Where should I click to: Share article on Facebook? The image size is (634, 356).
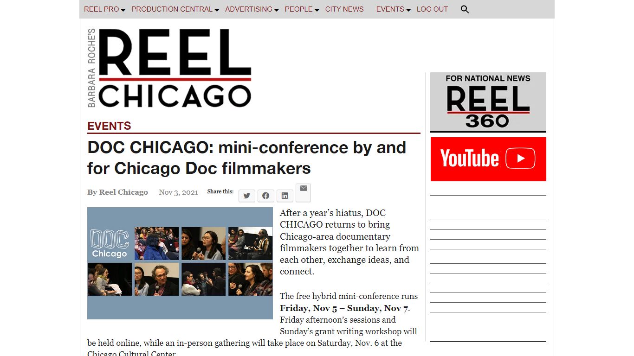point(266,196)
